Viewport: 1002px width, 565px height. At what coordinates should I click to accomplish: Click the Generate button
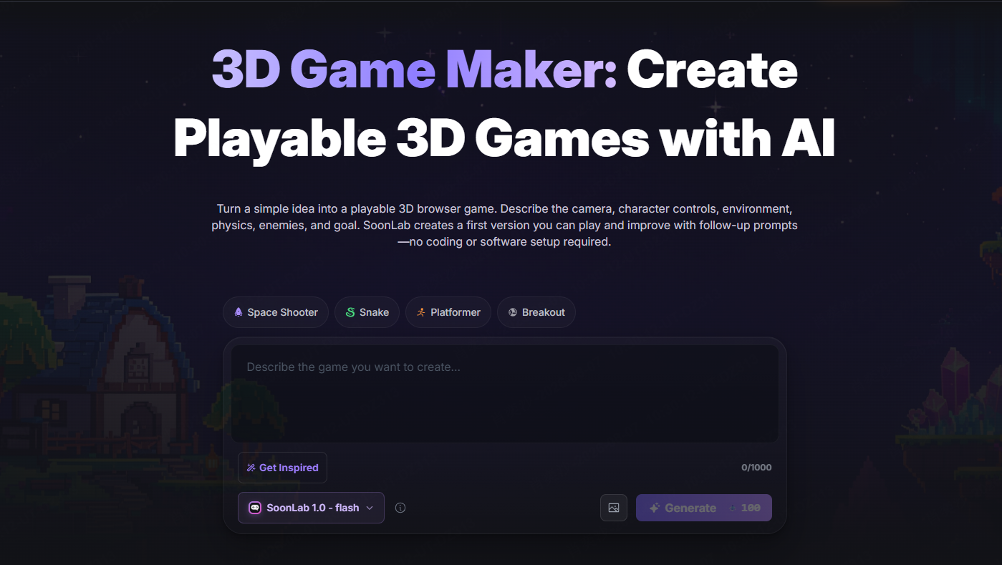point(704,508)
